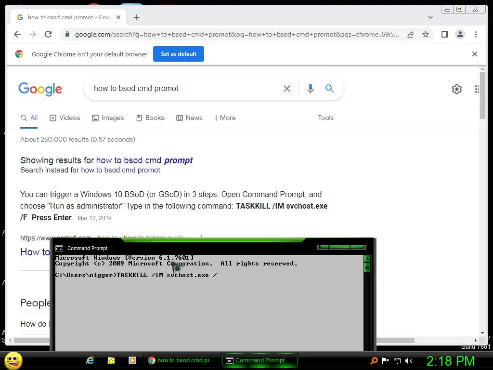Clear the search query with X

[x=287, y=89]
